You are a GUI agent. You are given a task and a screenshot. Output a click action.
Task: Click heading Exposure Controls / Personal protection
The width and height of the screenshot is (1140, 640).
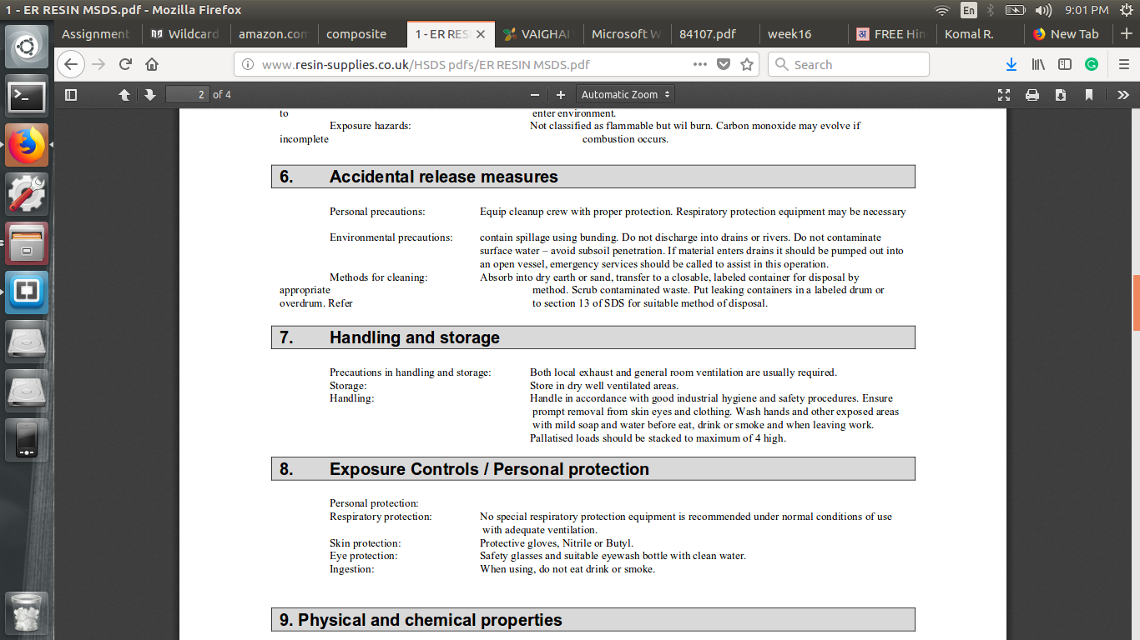point(489,469)
